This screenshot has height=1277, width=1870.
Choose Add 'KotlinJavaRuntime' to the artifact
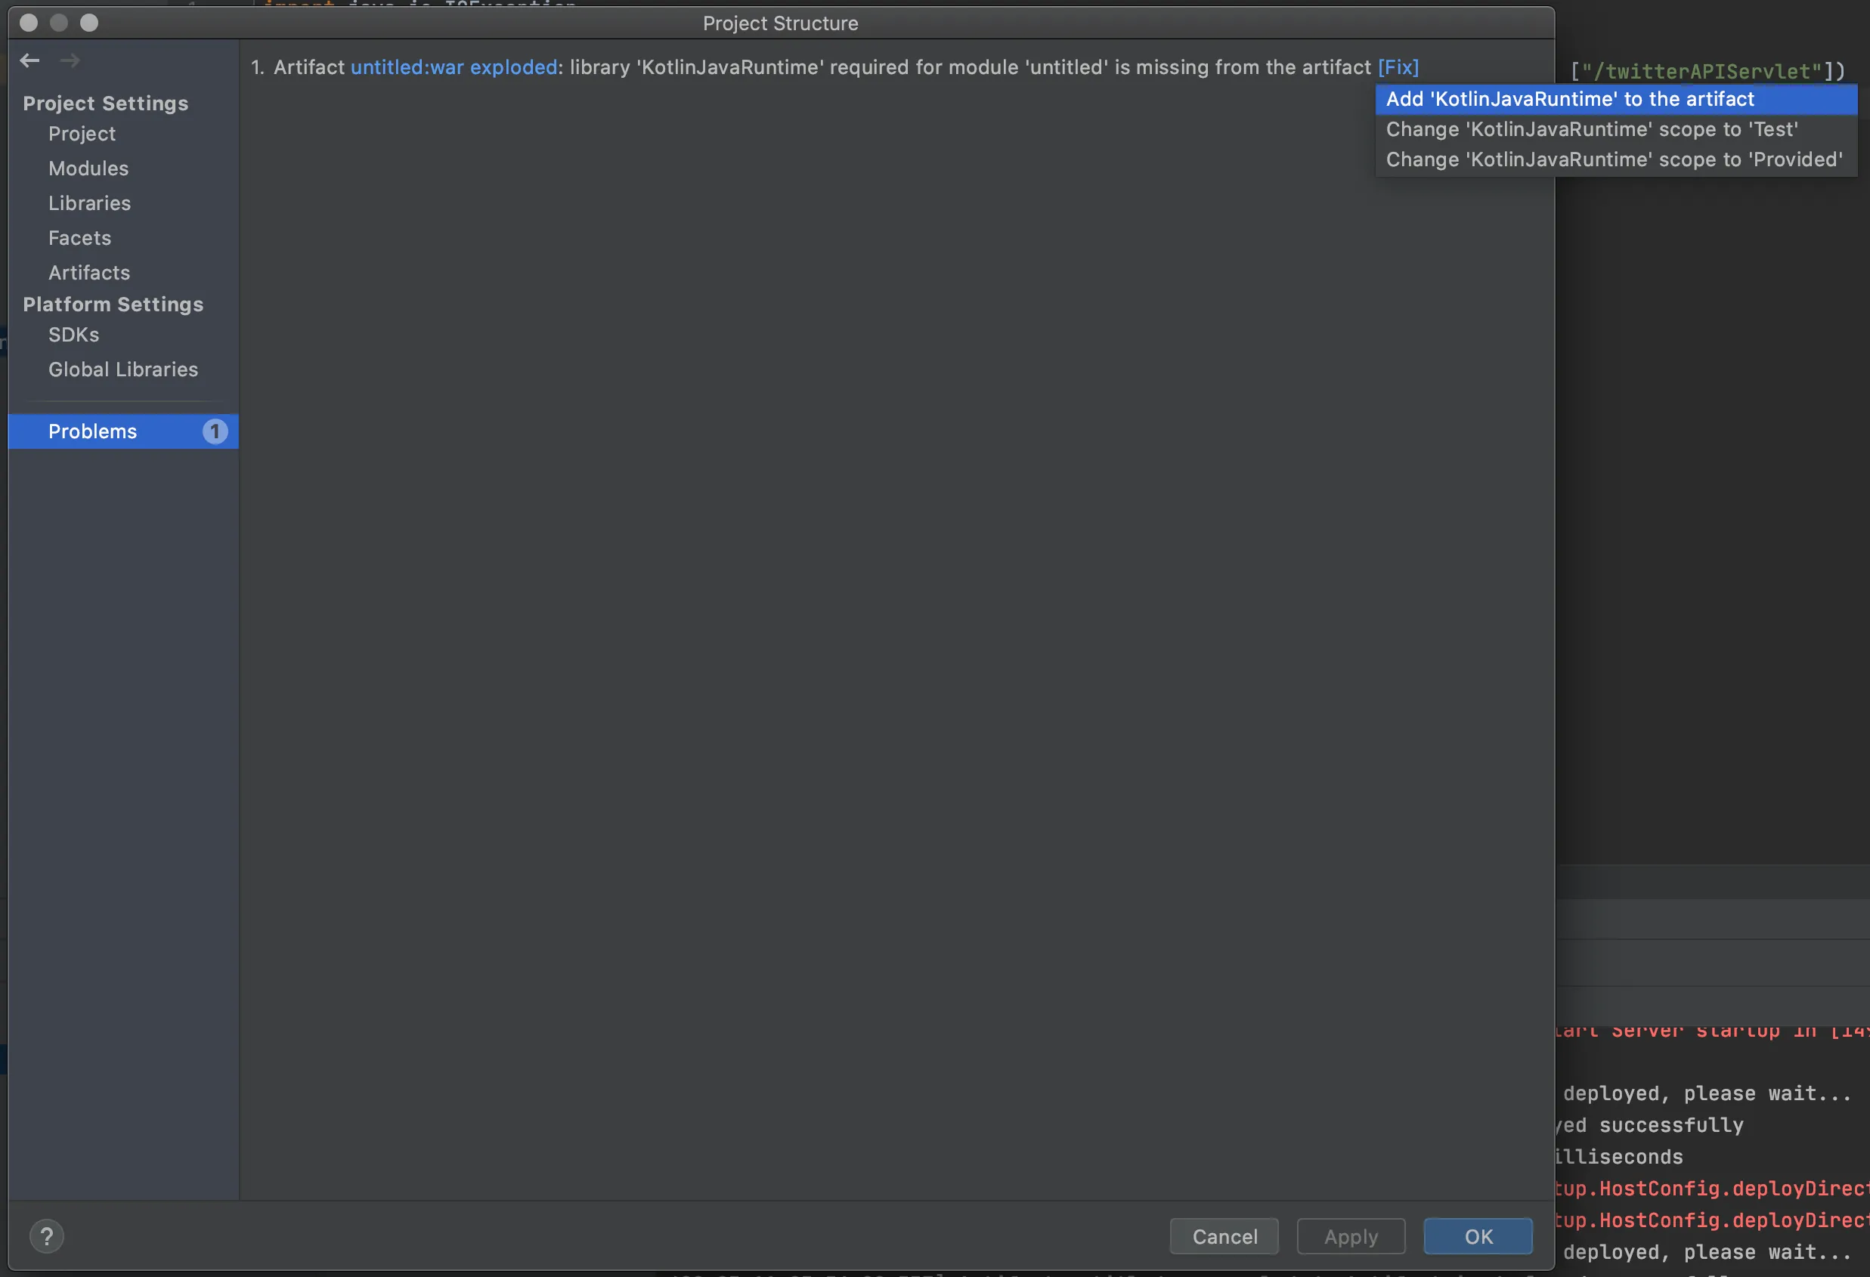tap(1569, 99)
